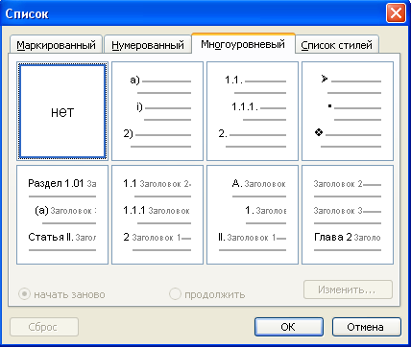The height and width of the screenshot is (347, 411).
Task: Pick the A. 1. II. Заголовок format
Action: [x=253, y=215]
